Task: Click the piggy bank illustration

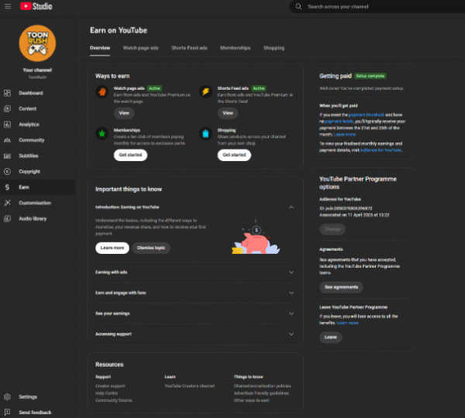Action: click(256, 237)
